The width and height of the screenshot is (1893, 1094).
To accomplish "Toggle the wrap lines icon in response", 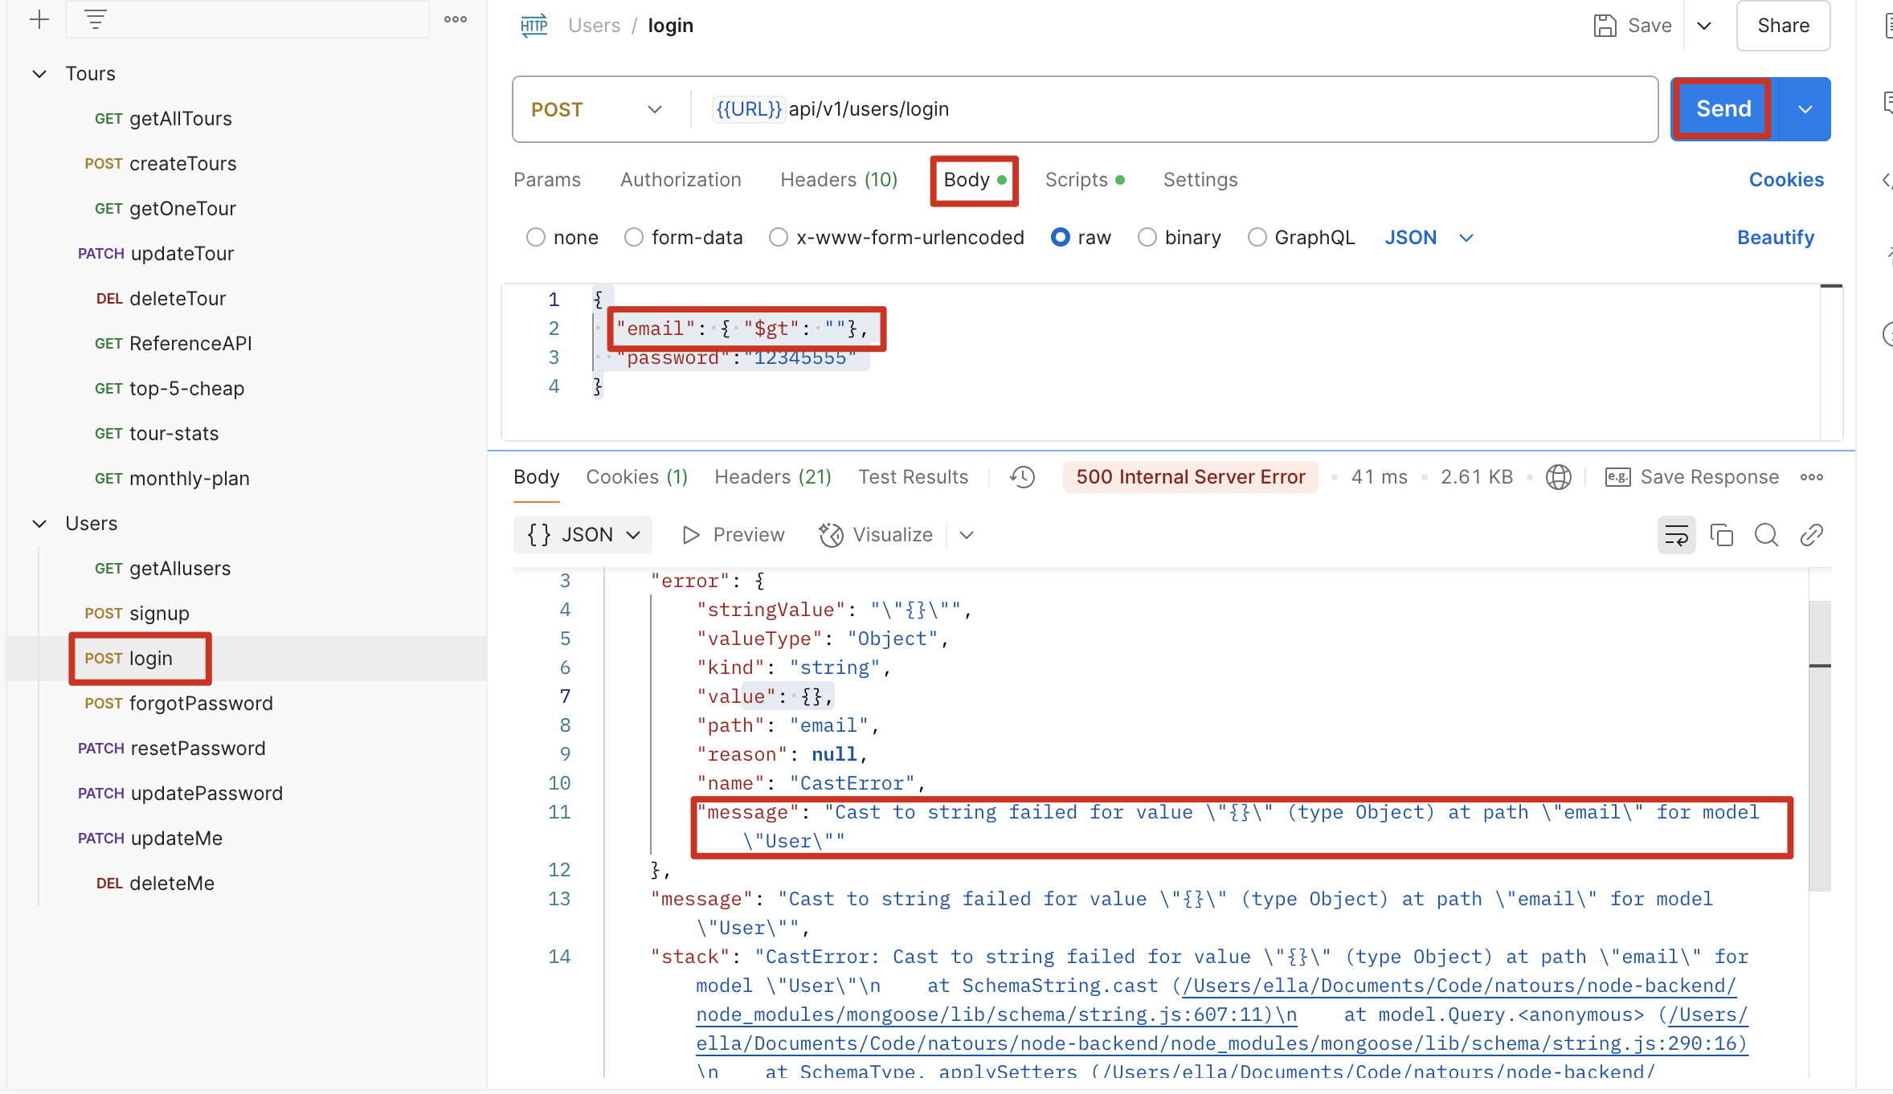I will pyautogui.click(x=1676, y=535).
